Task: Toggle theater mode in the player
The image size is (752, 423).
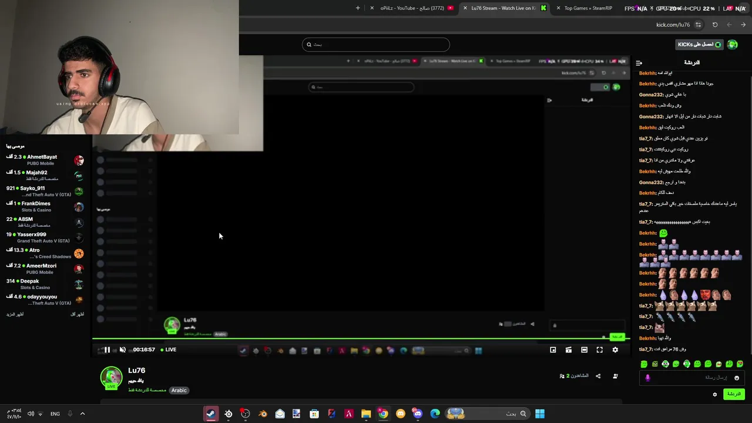Action: tap(584, 350)
